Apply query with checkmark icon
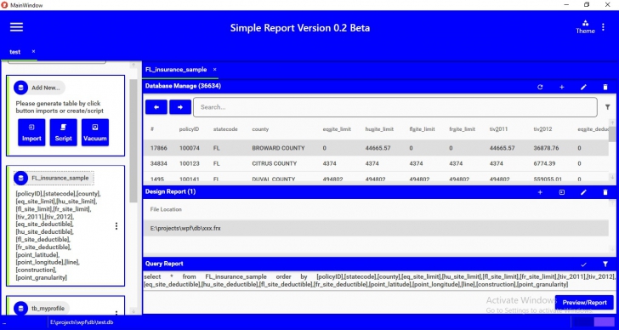The image size is (619, 330). pos(583,264)
